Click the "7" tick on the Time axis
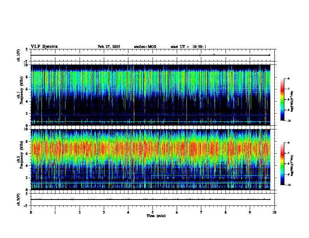309x238 pixels. tap(201, 212)
